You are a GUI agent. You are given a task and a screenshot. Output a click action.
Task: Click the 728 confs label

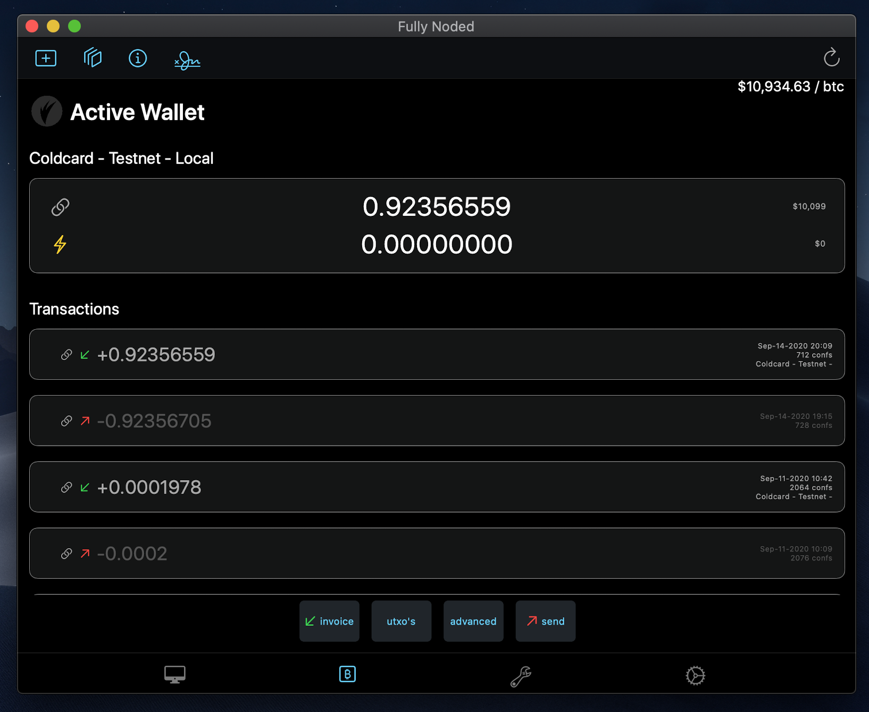coord(814,425)
